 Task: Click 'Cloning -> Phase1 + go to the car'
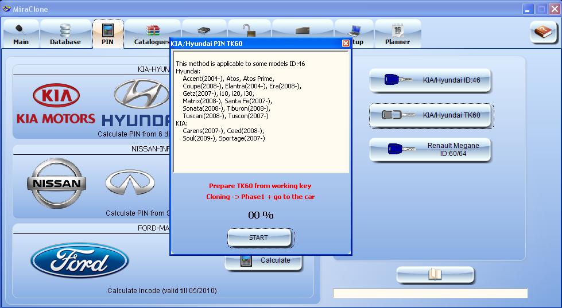point(260,197)
